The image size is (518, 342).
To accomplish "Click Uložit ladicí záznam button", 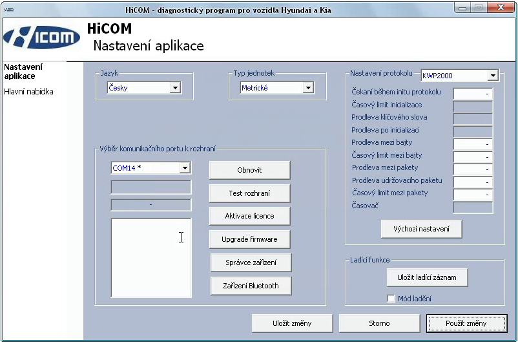I will tap(427, 277).
